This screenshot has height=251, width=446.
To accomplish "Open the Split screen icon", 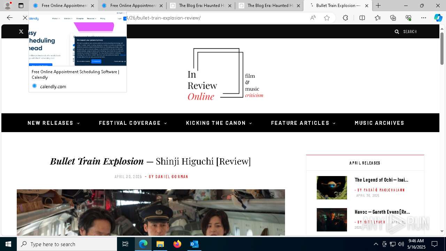I will click(362, 18).
